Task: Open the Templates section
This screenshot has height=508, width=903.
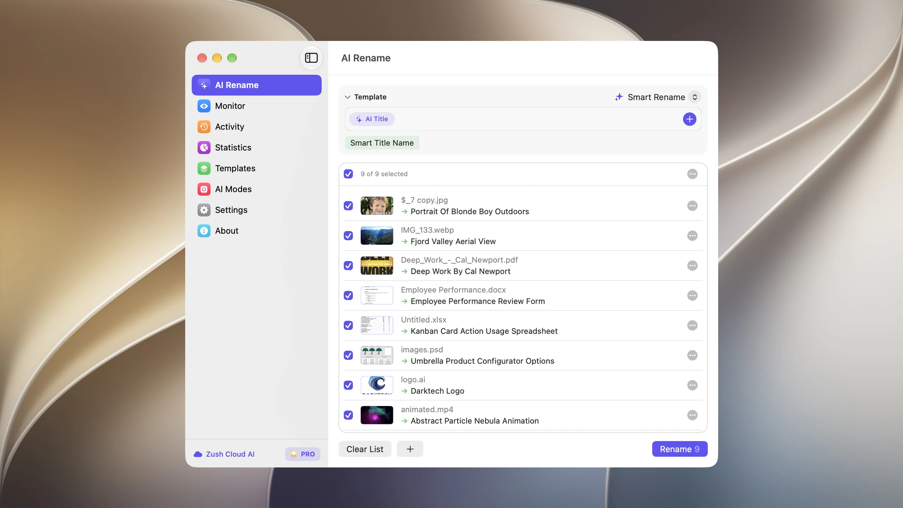Action: pos(256,168)
